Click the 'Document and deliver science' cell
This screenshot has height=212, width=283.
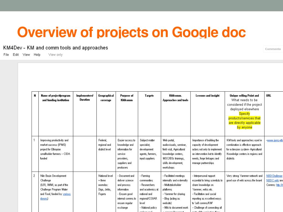[127, 192]
